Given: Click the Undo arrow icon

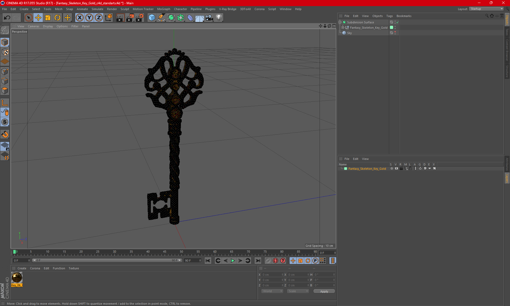Looking at the screenshot, I should click(7, 18).
